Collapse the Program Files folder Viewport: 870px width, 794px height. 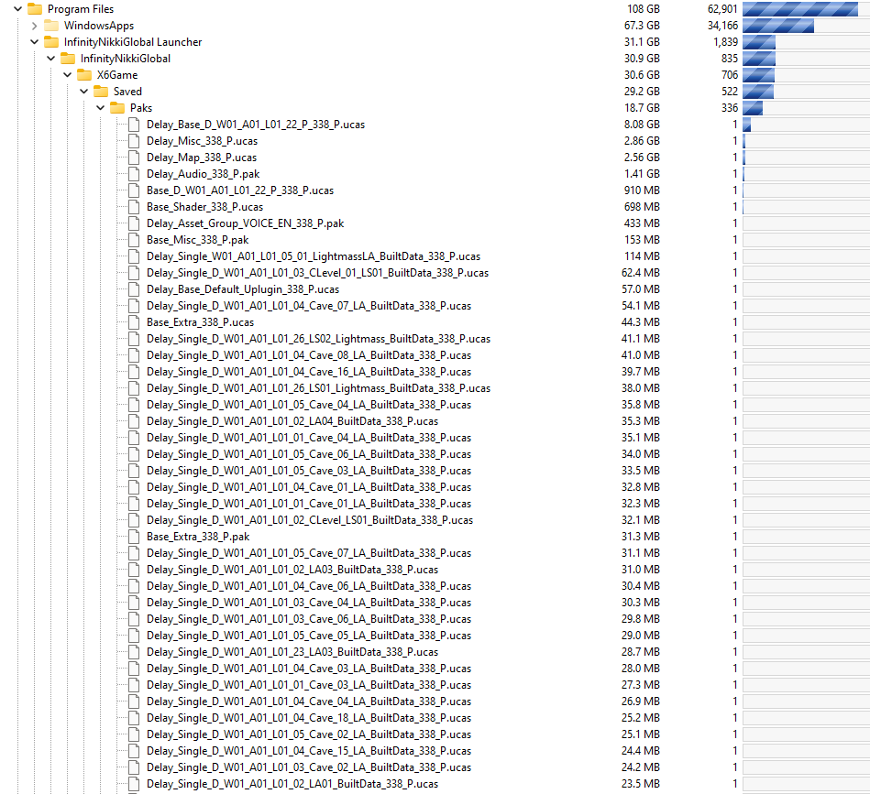[x=17, y=9]
